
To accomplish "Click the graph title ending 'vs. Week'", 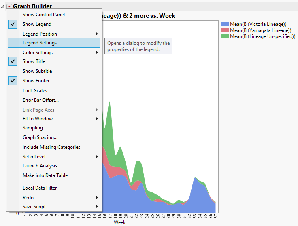I will pos(139,15).
